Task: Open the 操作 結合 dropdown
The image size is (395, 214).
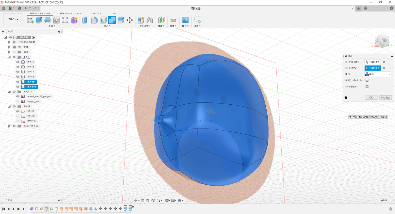Action: tap(378, 74)
